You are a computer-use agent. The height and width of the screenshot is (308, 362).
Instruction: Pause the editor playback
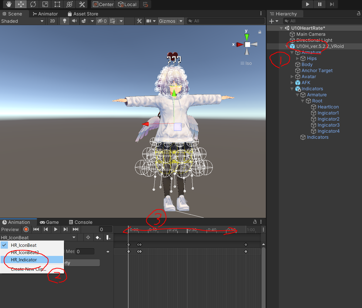[x=320, y=4]
